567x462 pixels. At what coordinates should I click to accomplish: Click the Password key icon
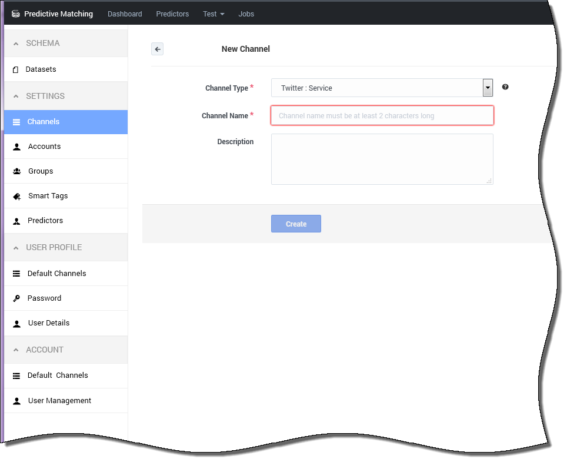tap(16, 298)
